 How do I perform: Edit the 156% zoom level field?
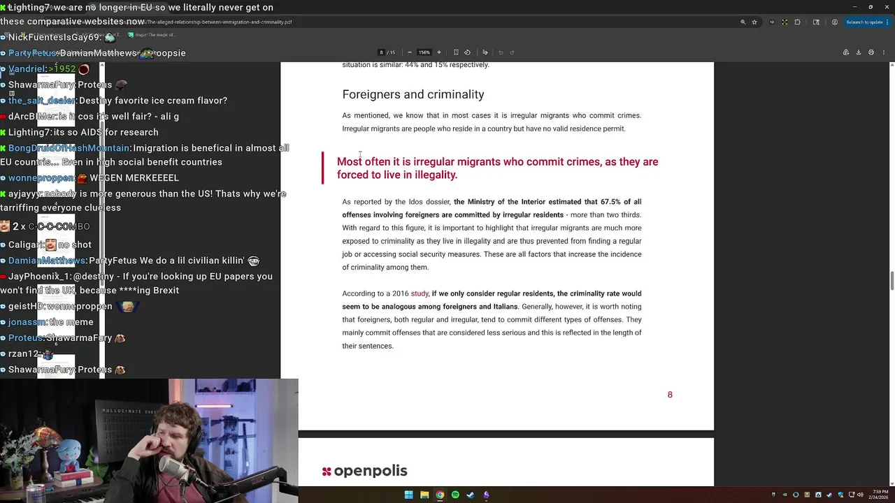[424, 52]
